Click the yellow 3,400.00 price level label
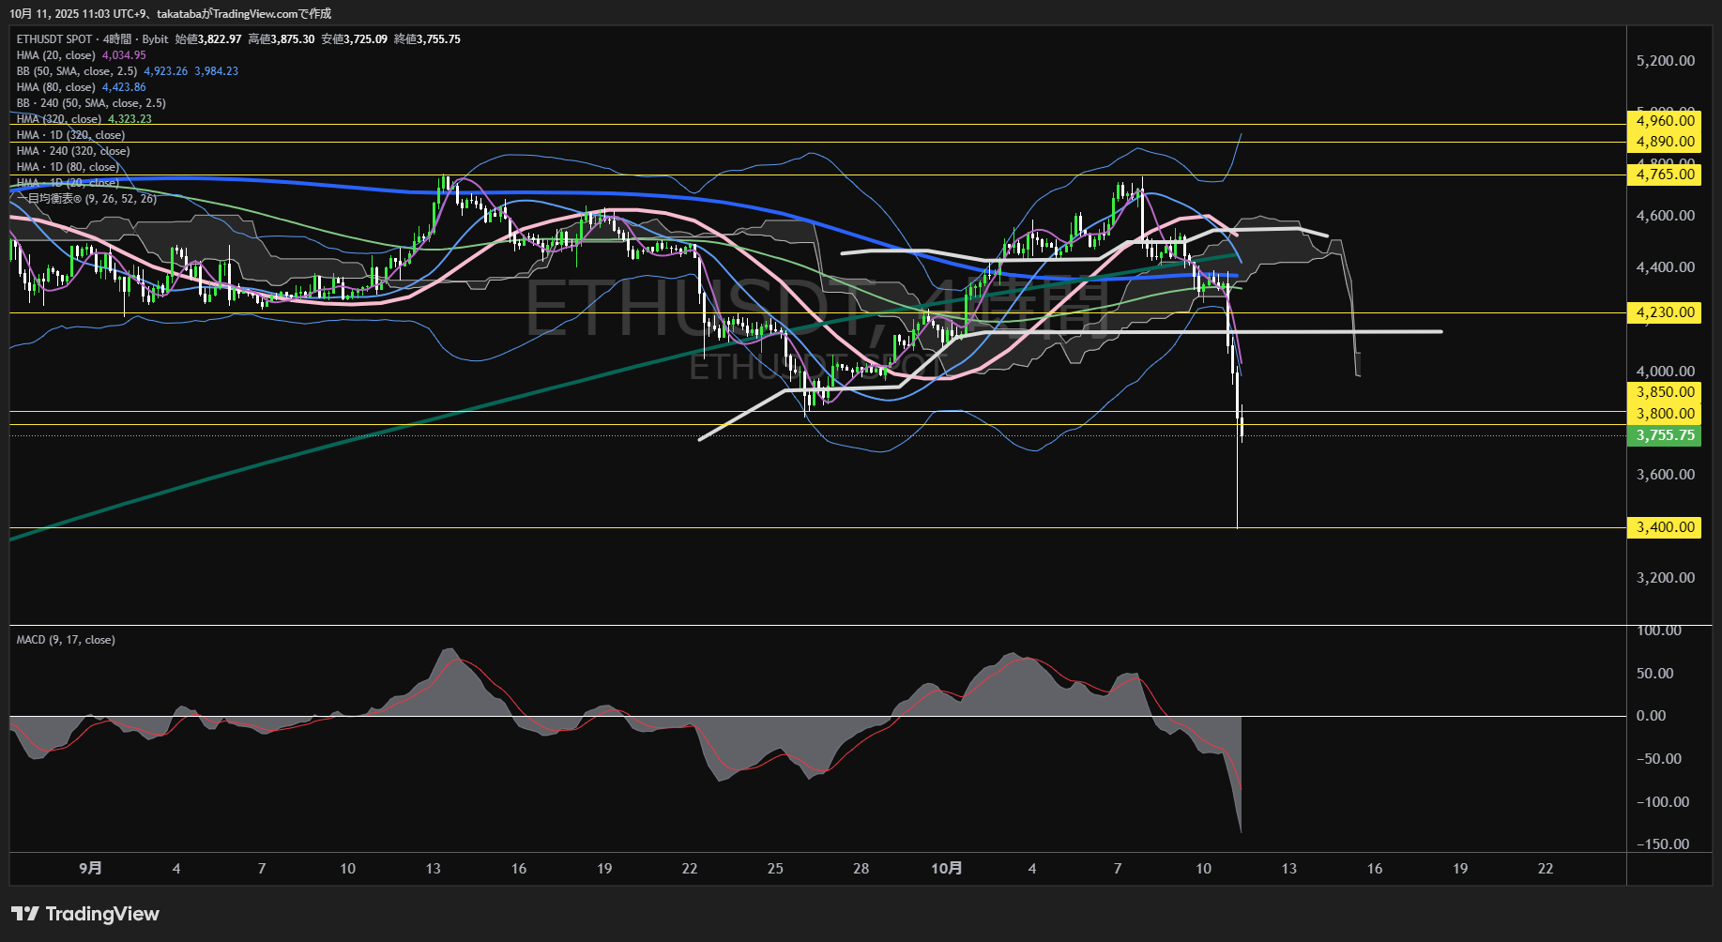 click(x=1665, y=527)
